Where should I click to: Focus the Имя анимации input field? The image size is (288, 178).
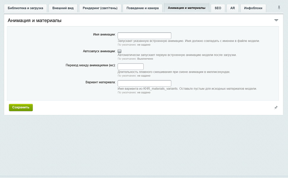(x=144, y=36)
